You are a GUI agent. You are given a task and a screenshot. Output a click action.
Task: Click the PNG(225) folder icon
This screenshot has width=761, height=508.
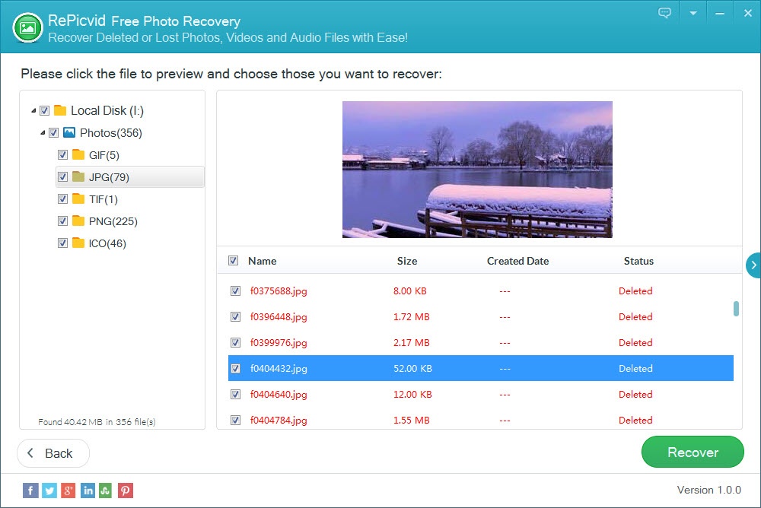(78, 221)
